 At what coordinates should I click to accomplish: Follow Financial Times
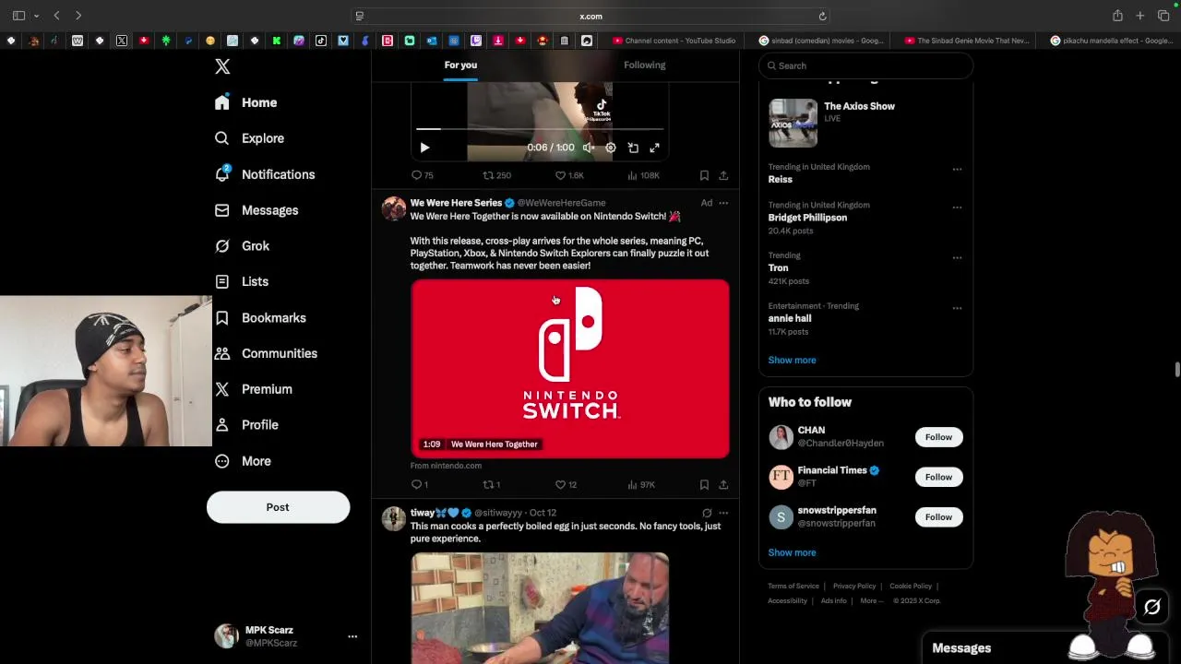click(938, 477)
